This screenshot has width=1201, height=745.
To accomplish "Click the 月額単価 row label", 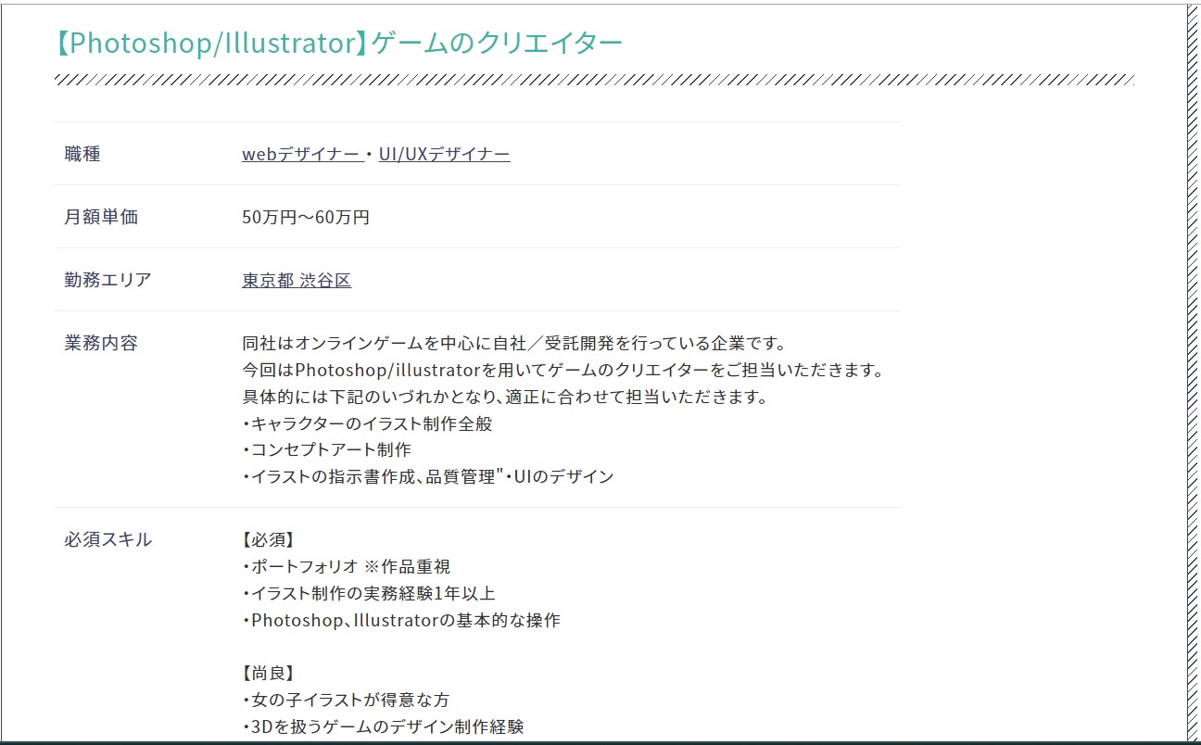I will [x=101, y=217].
